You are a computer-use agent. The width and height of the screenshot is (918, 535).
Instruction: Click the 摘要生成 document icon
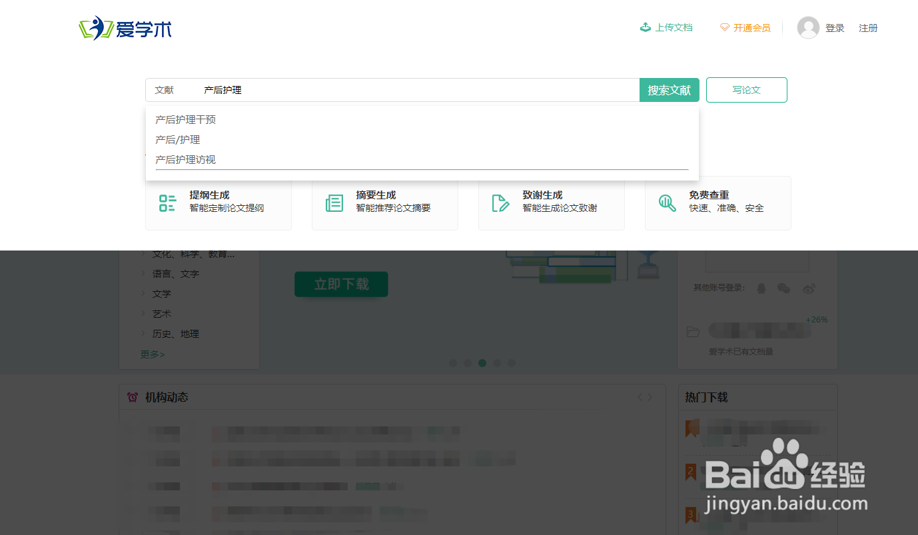pos(334,203)
